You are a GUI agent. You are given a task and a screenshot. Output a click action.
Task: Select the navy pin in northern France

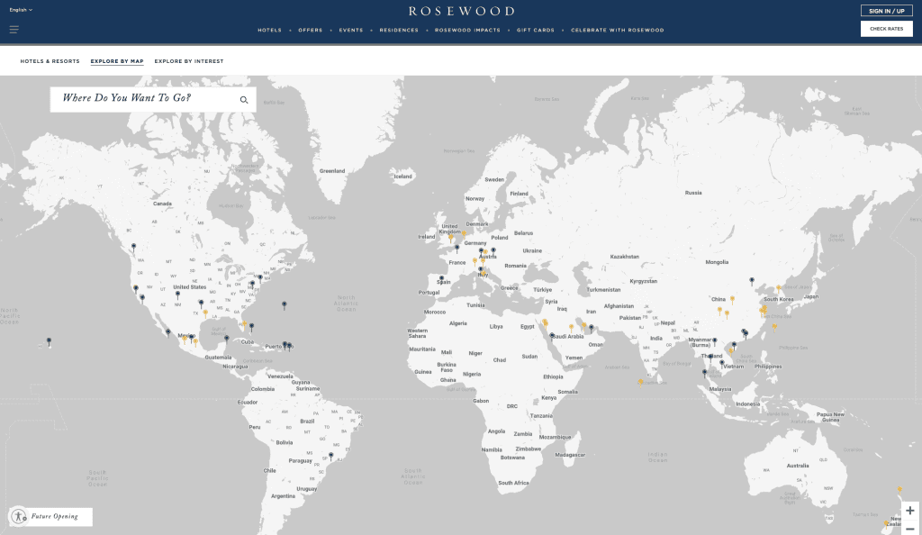click(x=456, y=249)
